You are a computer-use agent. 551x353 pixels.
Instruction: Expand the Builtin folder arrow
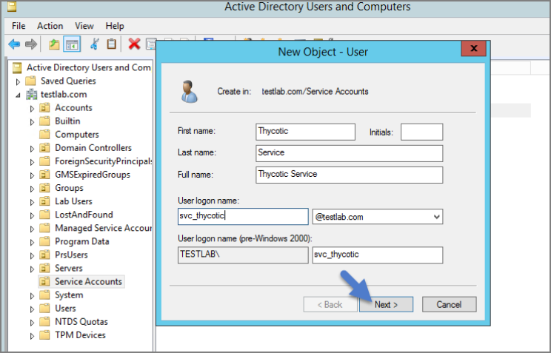pos(32,122)
